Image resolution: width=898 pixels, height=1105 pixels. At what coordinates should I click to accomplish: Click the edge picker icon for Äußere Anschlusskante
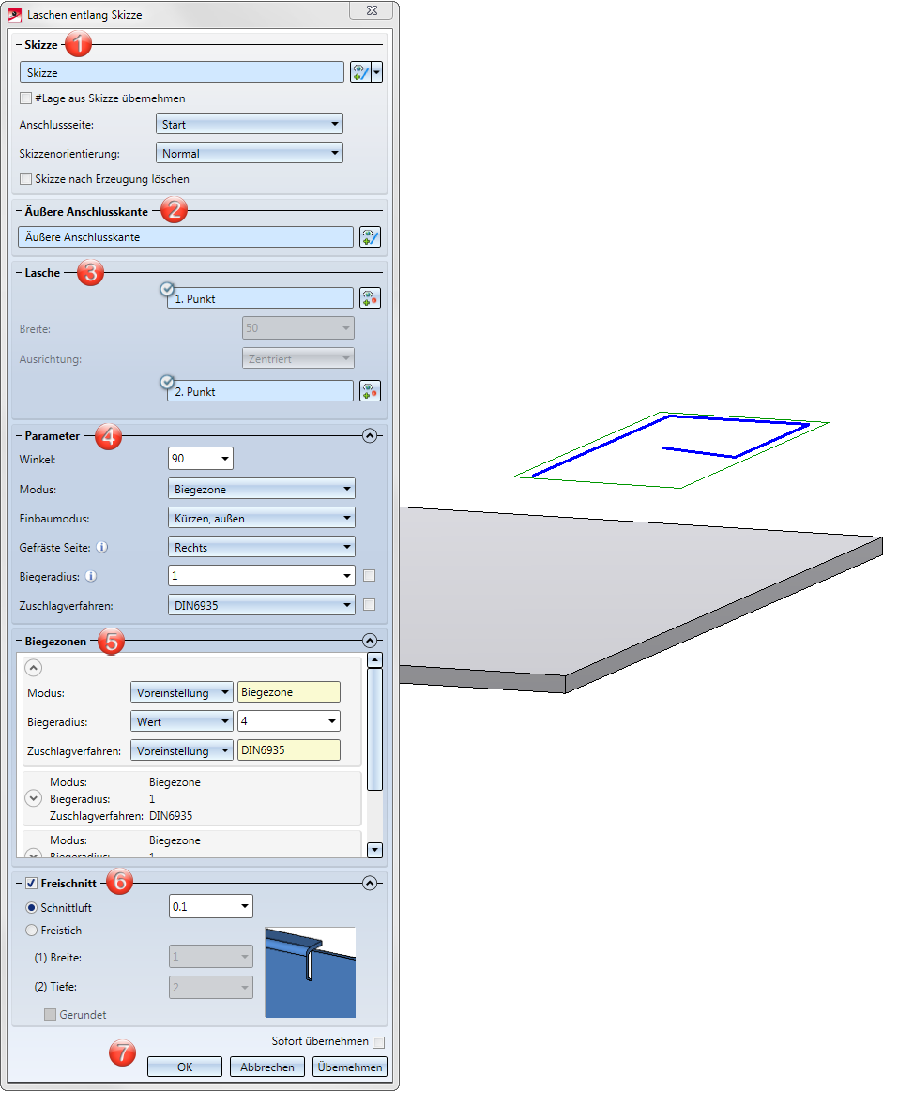[370, 236]
